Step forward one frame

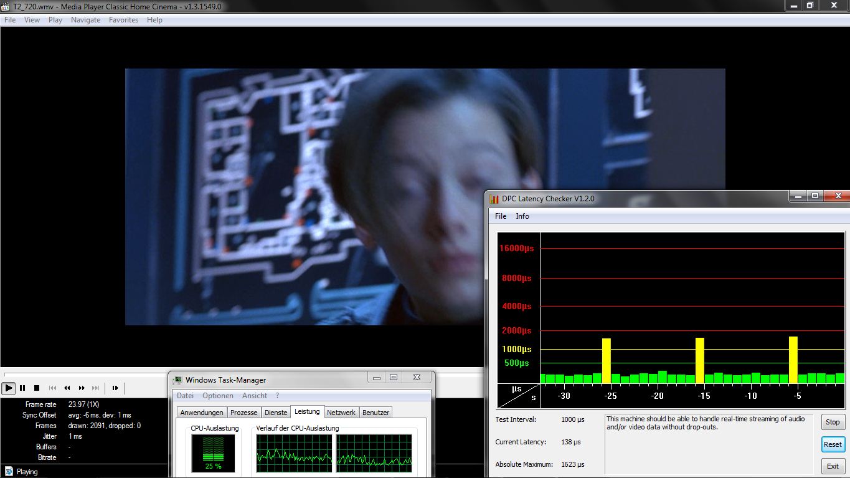pyautogui.click(x=115, y=388)
